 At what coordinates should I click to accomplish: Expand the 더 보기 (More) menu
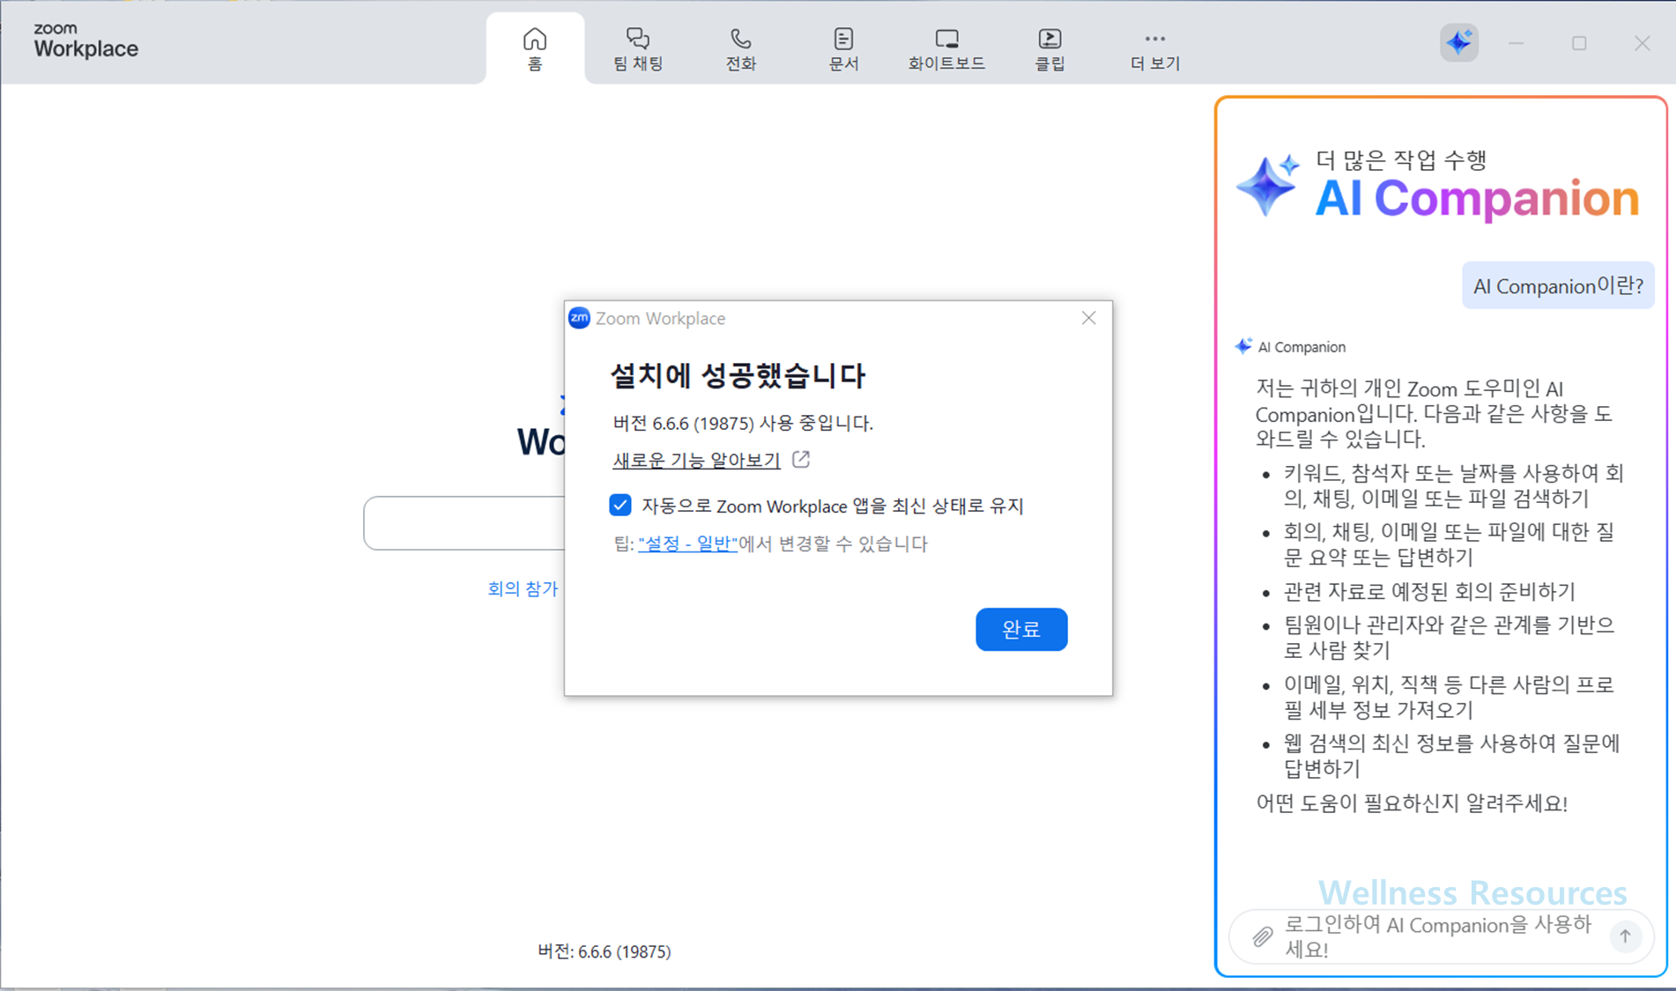click(x=1154, y=49)
